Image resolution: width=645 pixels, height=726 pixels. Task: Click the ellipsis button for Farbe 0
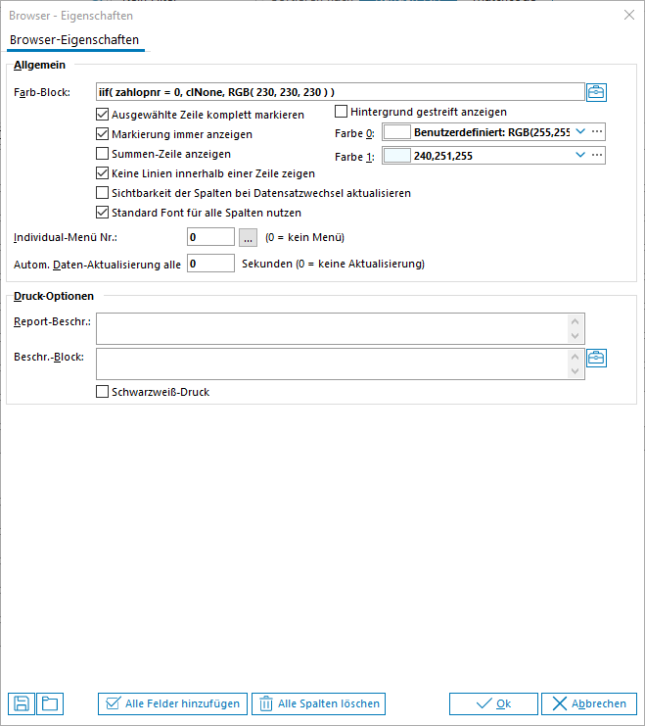pos(597,131)
